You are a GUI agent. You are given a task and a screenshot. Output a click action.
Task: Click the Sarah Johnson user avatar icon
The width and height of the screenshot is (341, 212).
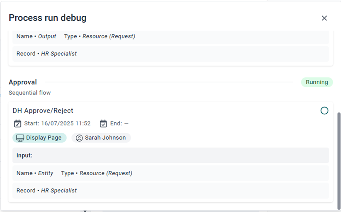coord(79,138)
